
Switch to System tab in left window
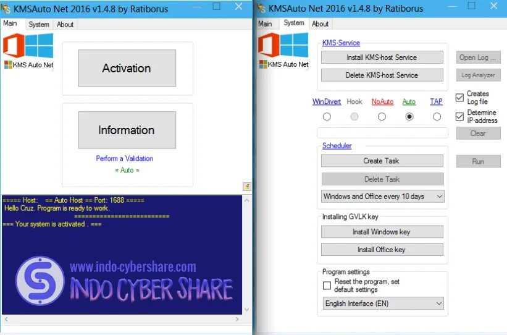point(39,24)
